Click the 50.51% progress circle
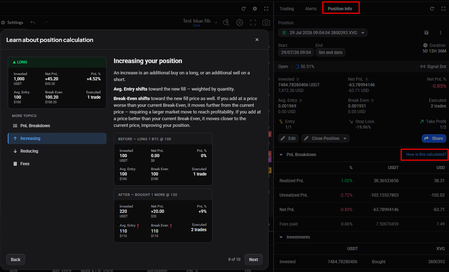Screen dimensions: 449x272 [x=297, y=67]
